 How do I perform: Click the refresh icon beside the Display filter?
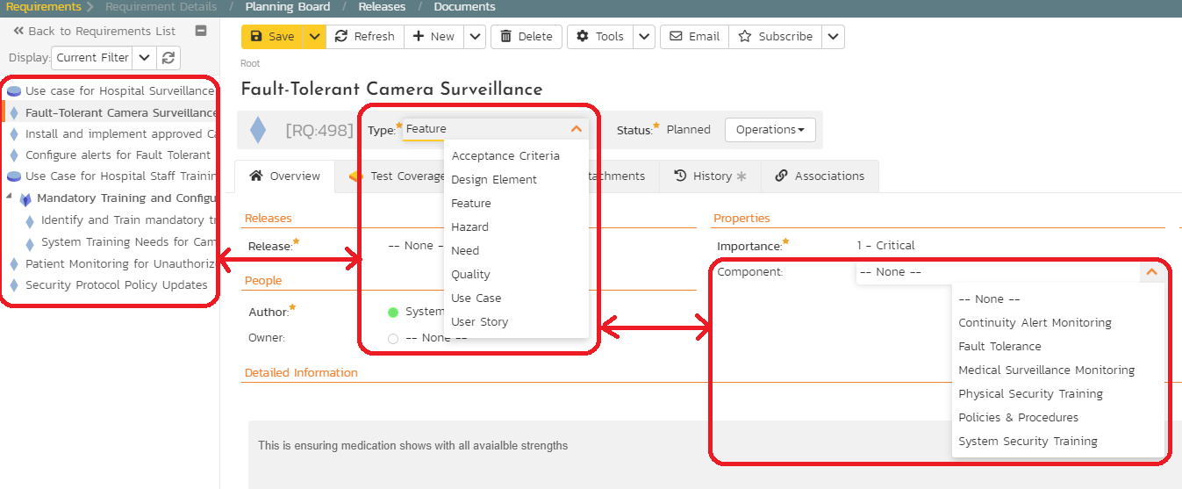169,58
